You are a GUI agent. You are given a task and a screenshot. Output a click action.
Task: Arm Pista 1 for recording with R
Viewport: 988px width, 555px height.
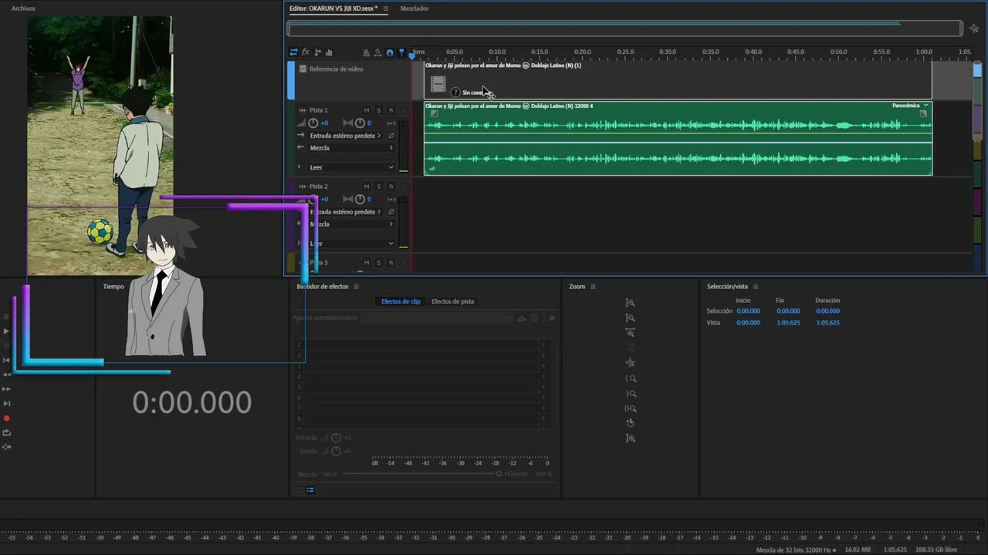pyautogui.click(x=391, y=110)
